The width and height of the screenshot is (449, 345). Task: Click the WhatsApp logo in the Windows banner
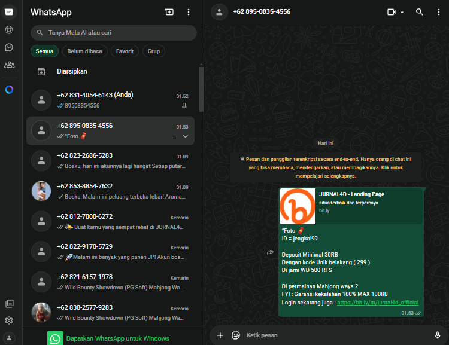(x=55, y=338)
